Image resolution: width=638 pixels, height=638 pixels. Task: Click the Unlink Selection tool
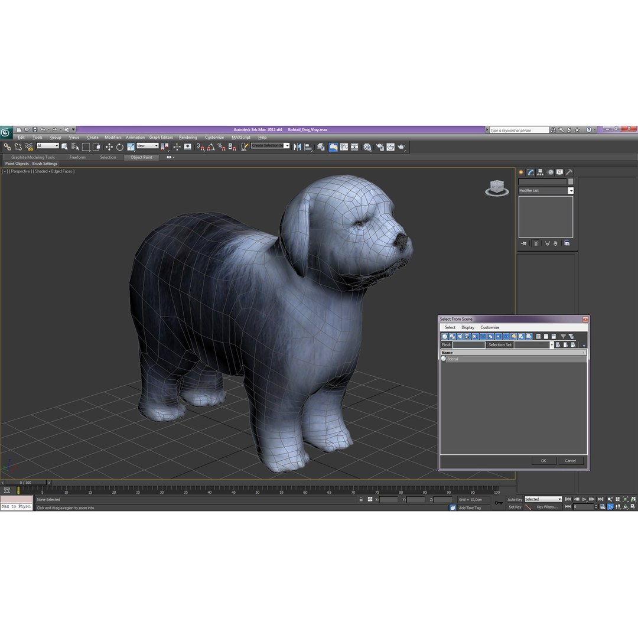pyautogui.click(x=18, y=147)
